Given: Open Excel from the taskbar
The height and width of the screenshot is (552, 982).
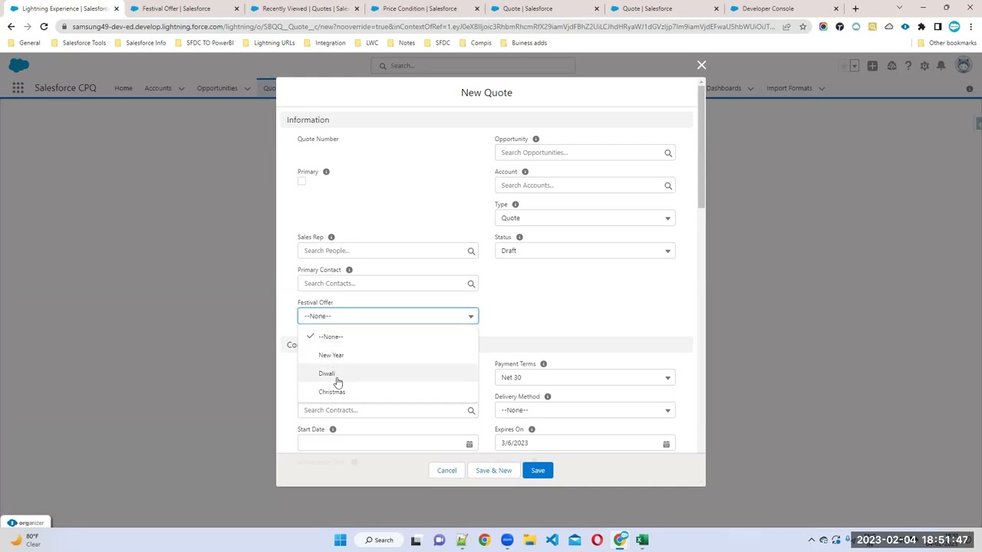Looking at the screenshot, I should coord(642,540).
